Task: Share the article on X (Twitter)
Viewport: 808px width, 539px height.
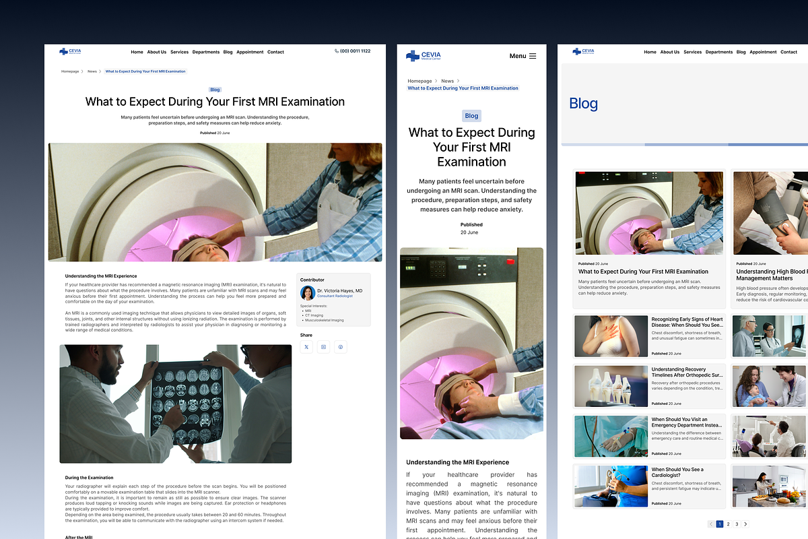Action: 306,347
